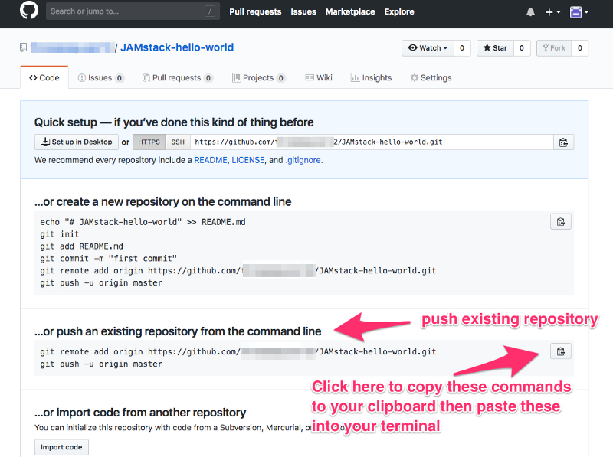Click the Fork button
This screenshot has height=457, width=613.
tap(554, 48)
